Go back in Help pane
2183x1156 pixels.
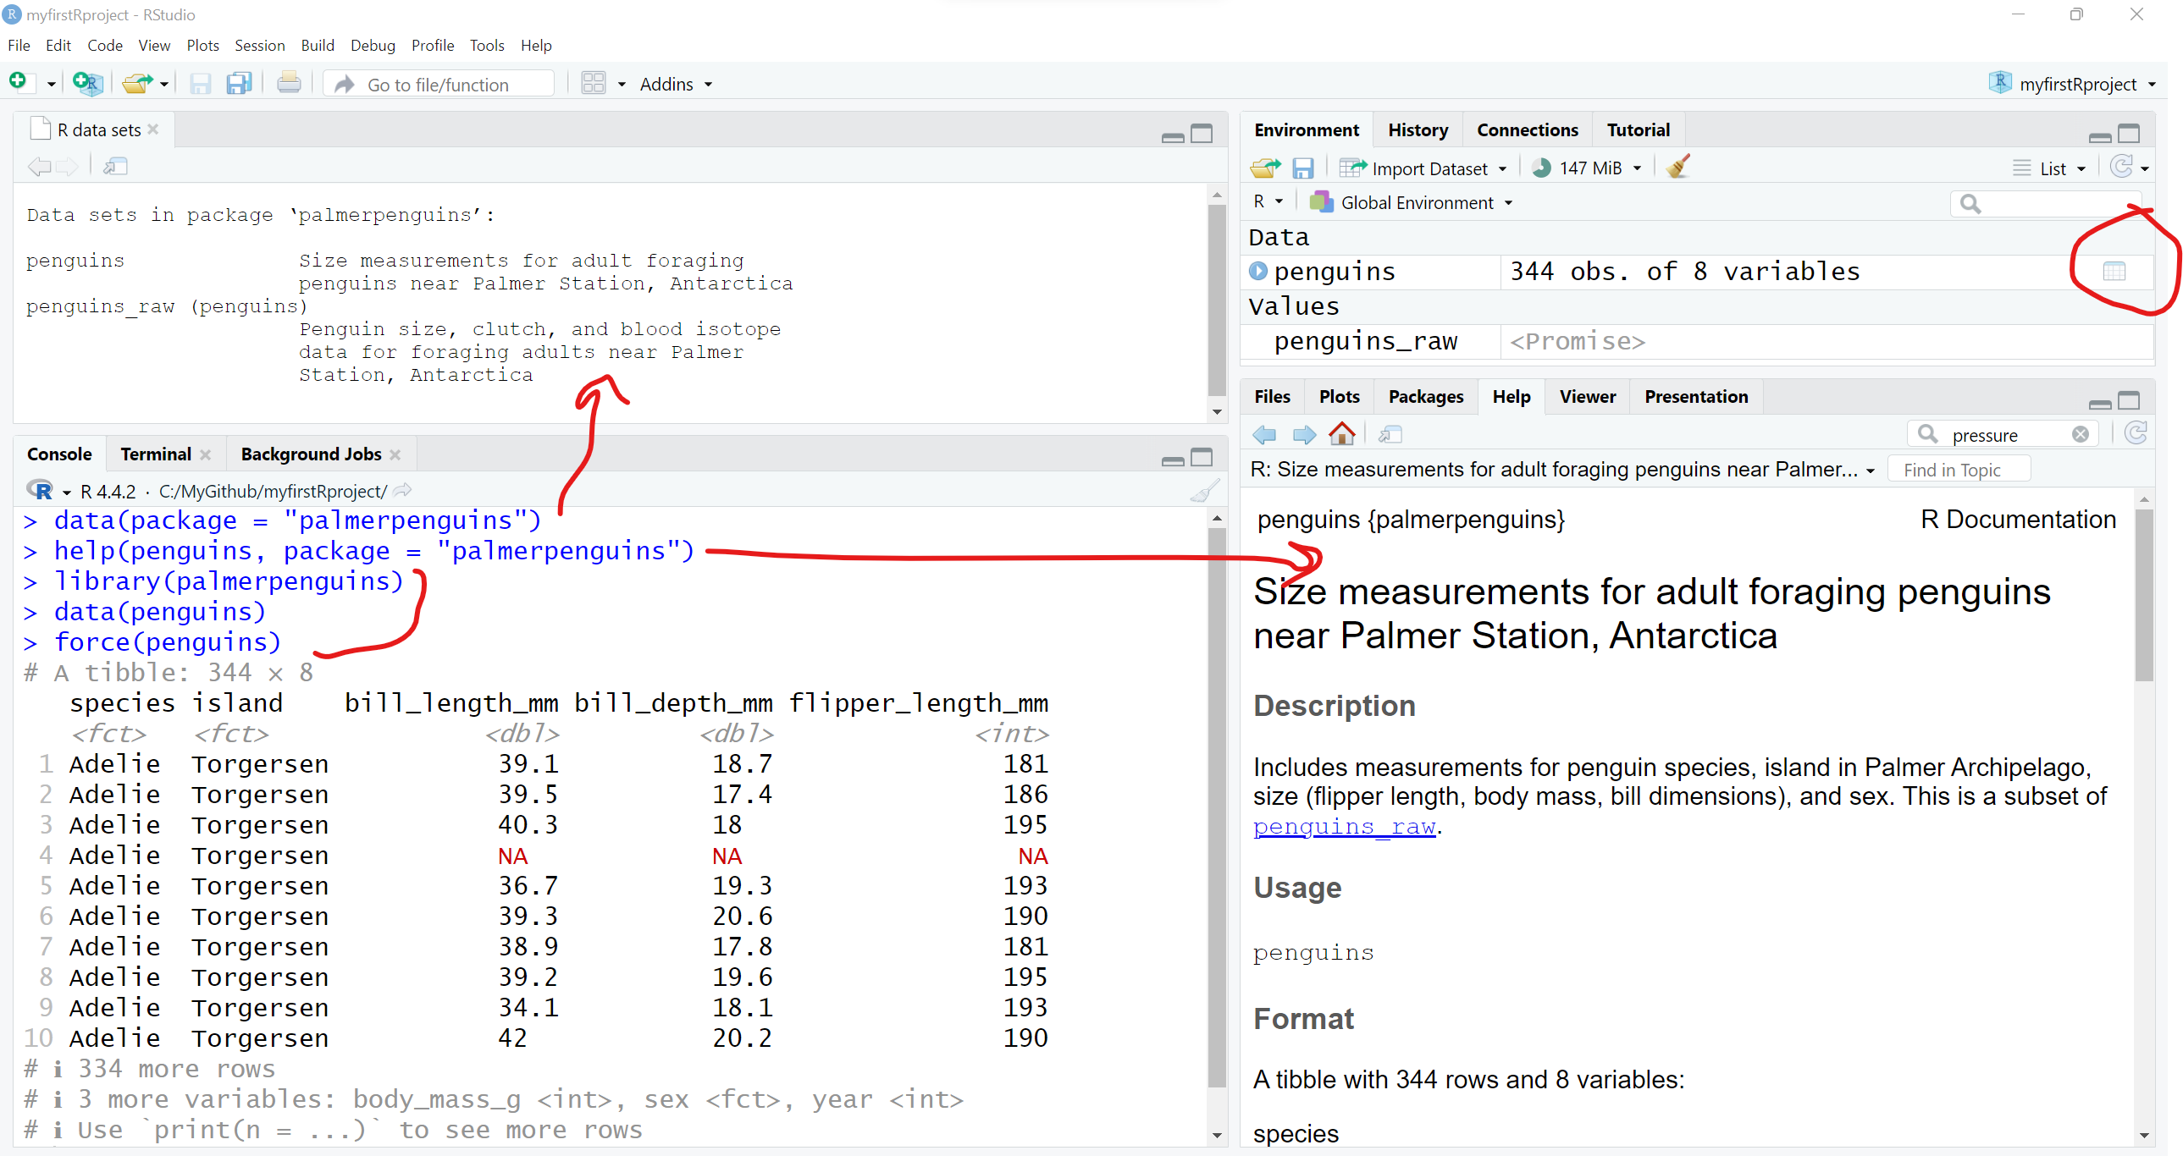point(1264,434)
